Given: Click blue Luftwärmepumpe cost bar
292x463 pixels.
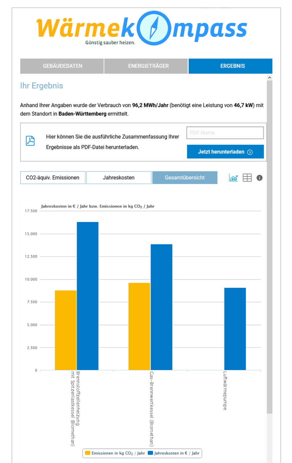Looking at the screenshot, I should [x=235, y=329].
